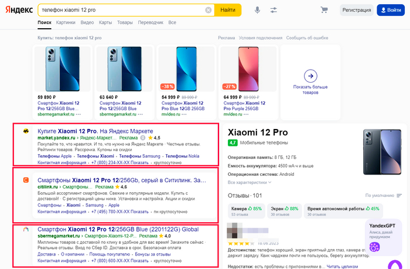Click the Yandex logo
The width and height of the screenshot is (410, 269).
(x=19, y=10)
